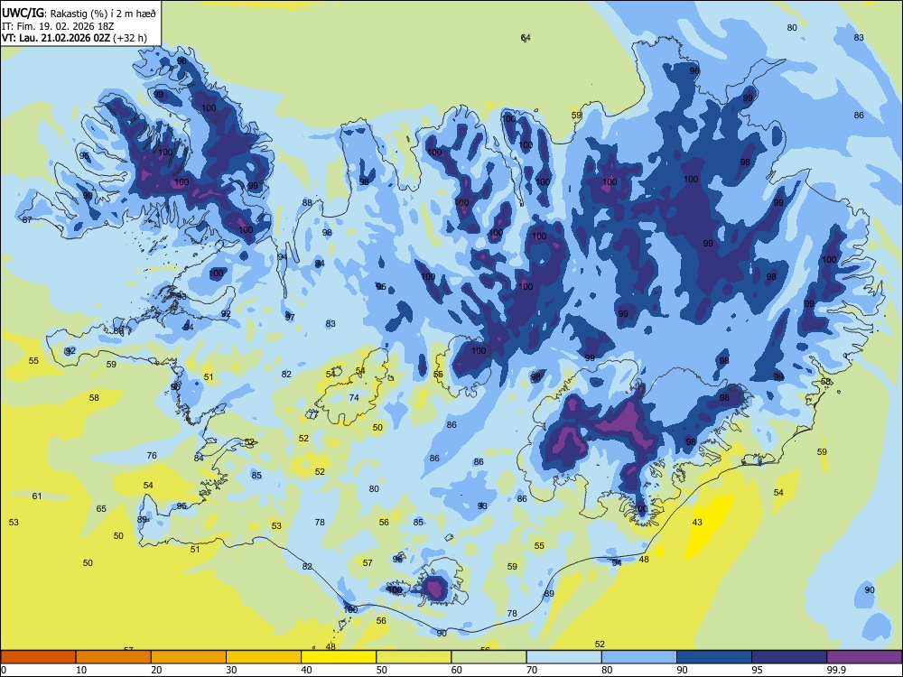Click the legend tick label '40'
Screen dimensions: 903x677
click(307, 670)
